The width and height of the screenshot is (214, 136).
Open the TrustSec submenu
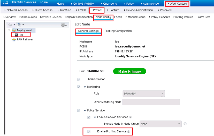[64, 10]
